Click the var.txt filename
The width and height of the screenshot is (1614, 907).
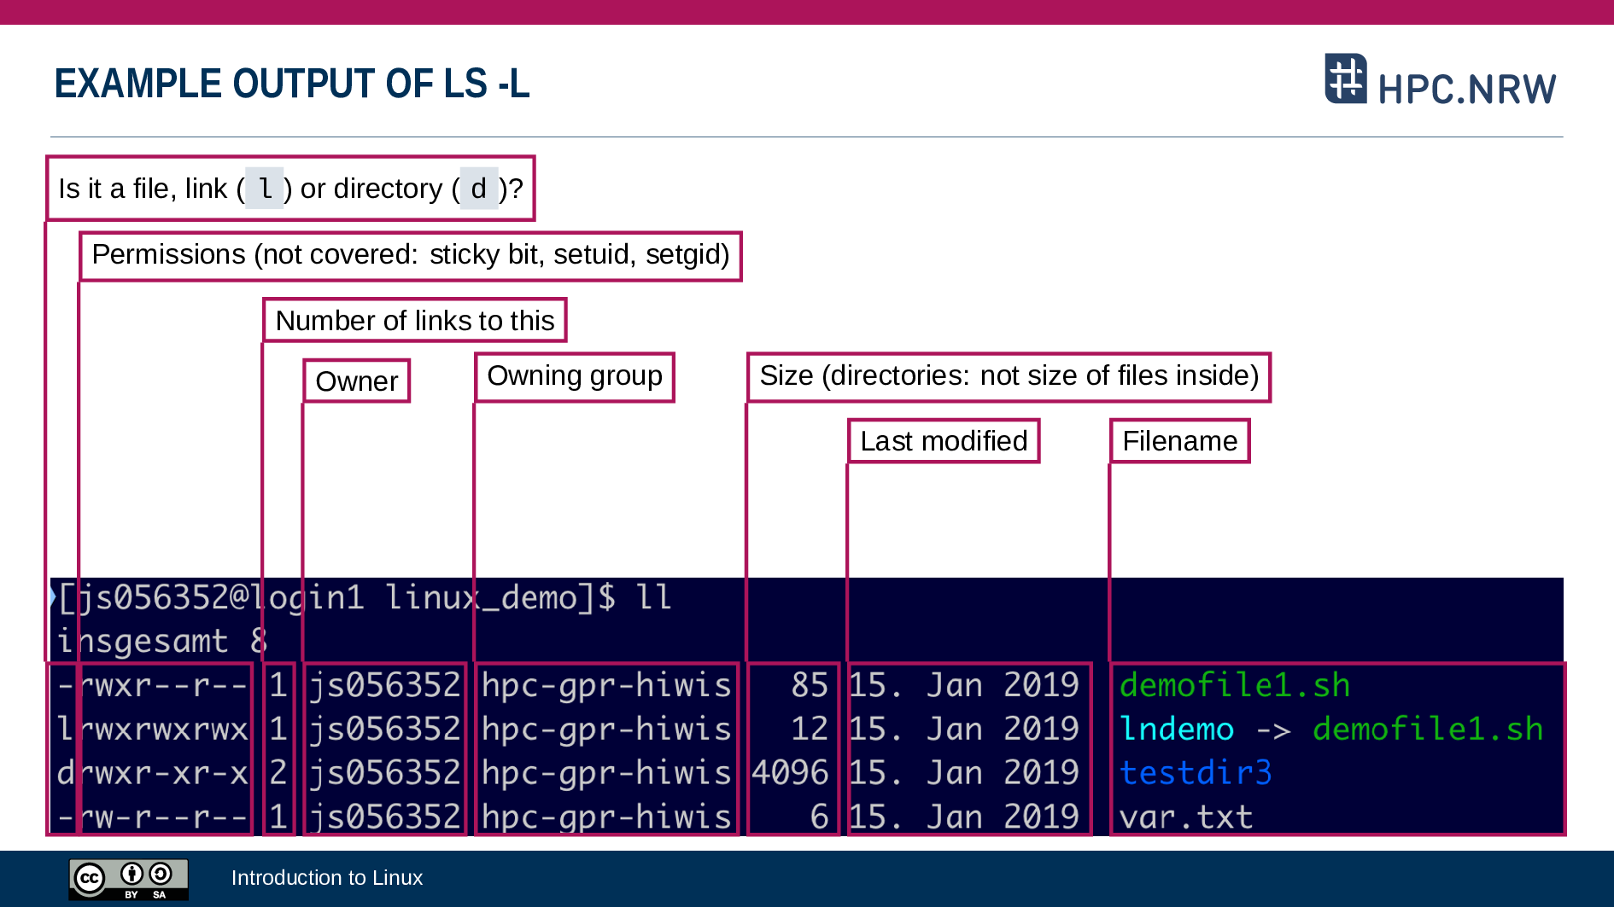1185,817
